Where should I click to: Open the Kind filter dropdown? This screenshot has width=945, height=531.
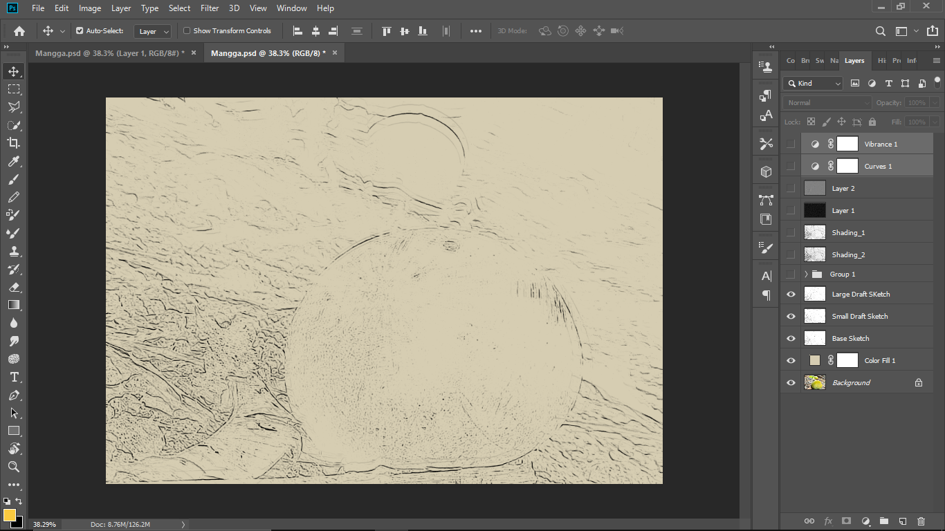point(813,83)
